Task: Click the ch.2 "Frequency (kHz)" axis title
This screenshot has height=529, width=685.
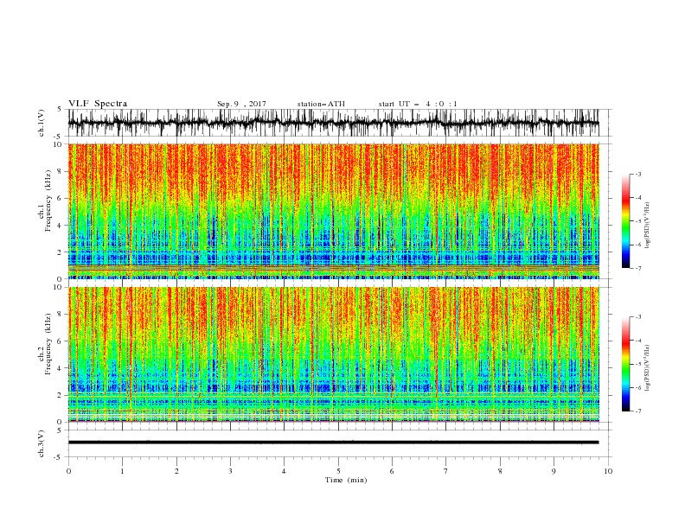Action: pyautogui.click(x=48, y=344)
